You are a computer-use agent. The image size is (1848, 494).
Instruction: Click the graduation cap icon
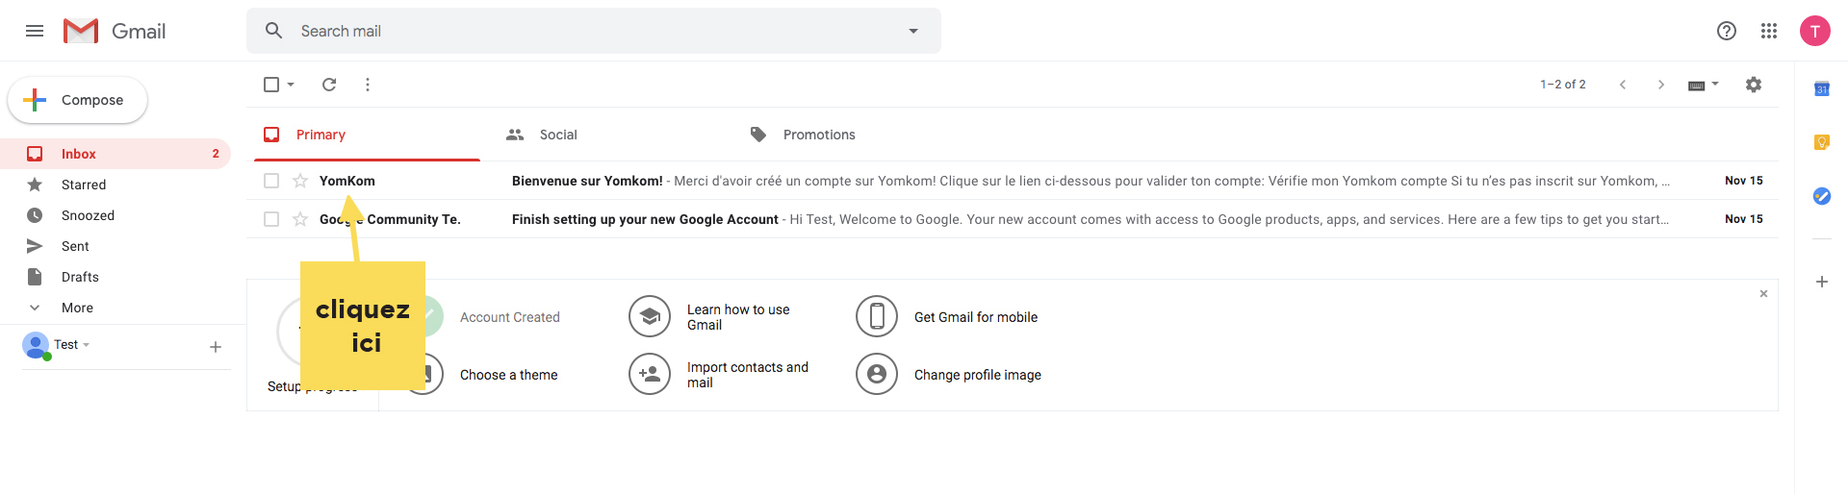650,316
